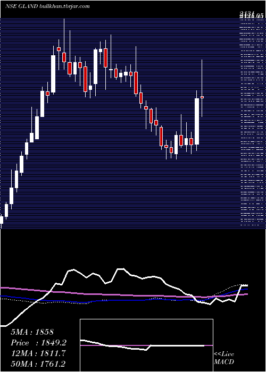Select the Price : 1849.2 reading
The image size is (266, 372).
pyautogui.click(x=38, y=343)
